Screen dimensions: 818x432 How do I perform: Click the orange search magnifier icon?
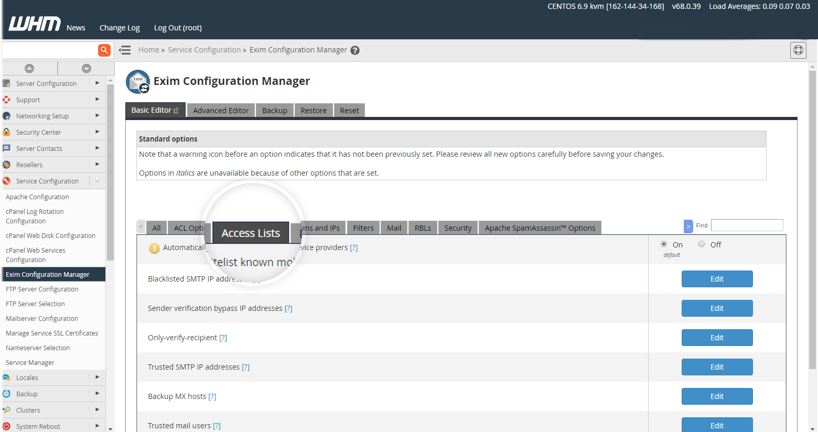(x=104, y=50)
